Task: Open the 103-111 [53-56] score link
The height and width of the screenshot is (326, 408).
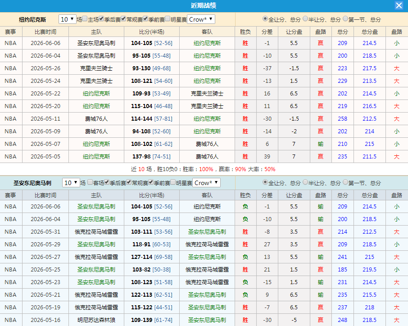Action: (x=152, y=232)
